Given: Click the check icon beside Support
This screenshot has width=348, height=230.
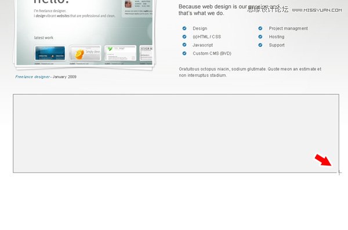Looking at the screenshot, I should pyautogui.click(x=260, y=45).
